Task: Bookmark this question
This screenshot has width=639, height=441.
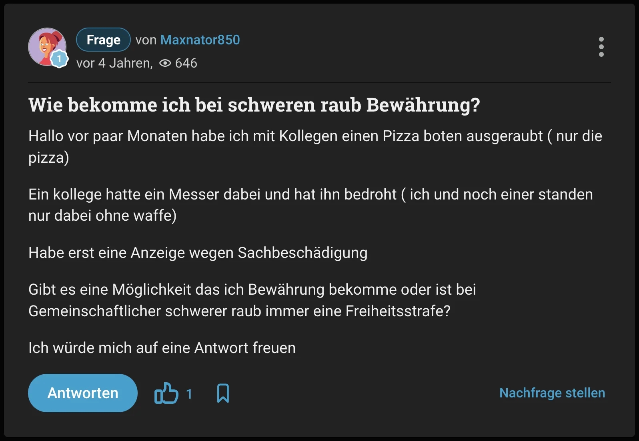Action: (x=223, y=393)
